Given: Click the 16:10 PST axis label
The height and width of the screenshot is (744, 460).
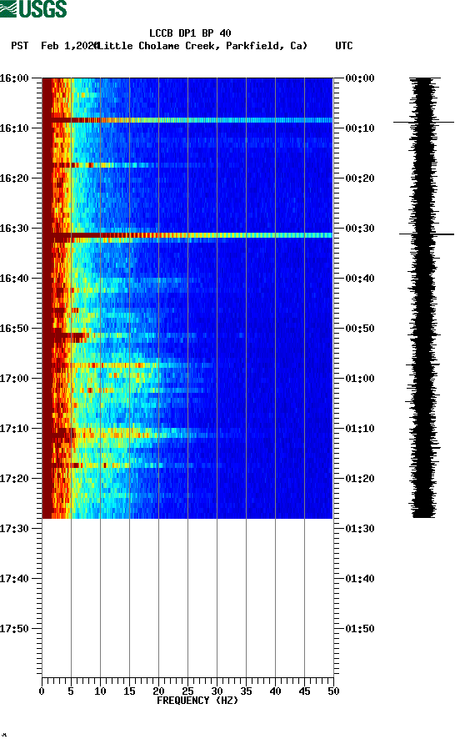Looking at the screenshot, I should pyautogui.click(x=14, y=128).
